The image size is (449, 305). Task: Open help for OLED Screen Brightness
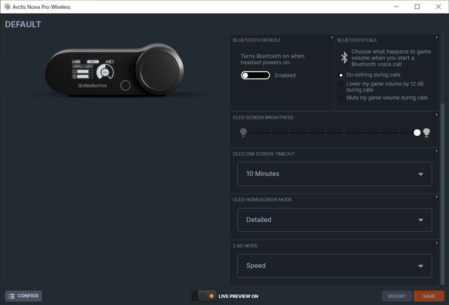pyautogui.click(x=436, y=115)
